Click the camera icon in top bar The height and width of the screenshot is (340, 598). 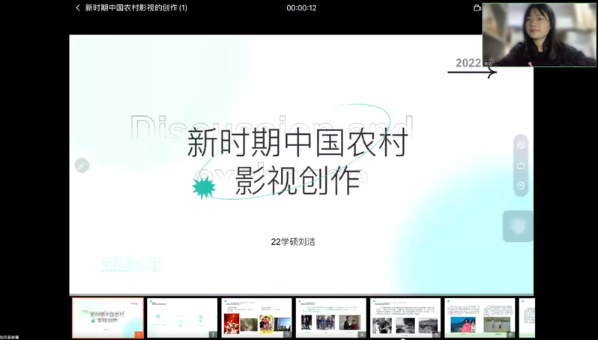pyautogui.click(x=477, y=8)
